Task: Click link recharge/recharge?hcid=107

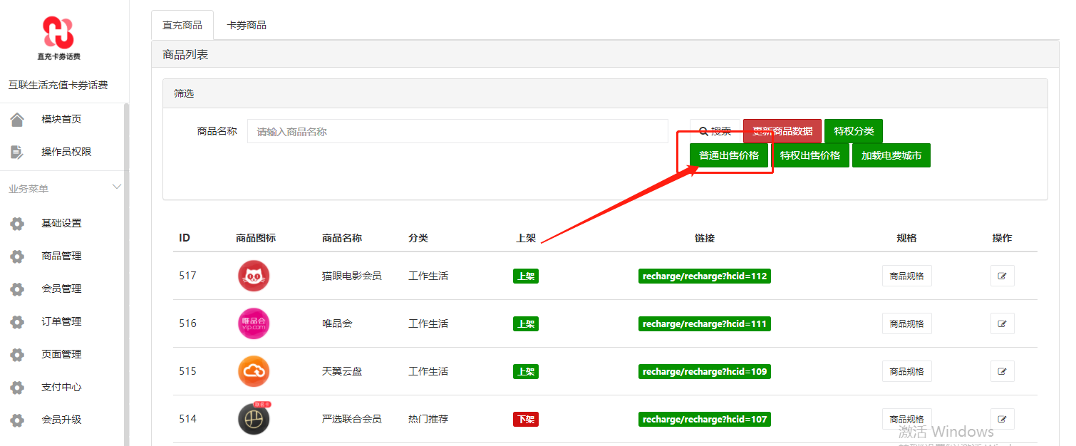Action: click(x=705, y=420)
